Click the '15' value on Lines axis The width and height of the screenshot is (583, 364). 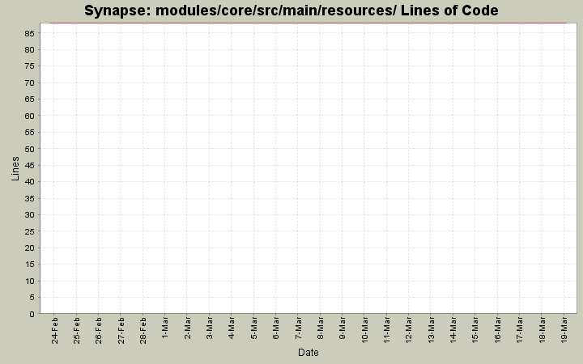30,265
